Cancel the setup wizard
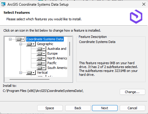148x114 pixels. pos(133,108)
